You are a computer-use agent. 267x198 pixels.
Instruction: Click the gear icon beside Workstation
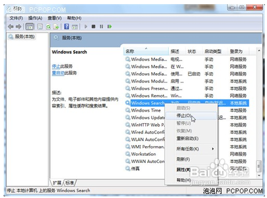pos(128,154)
